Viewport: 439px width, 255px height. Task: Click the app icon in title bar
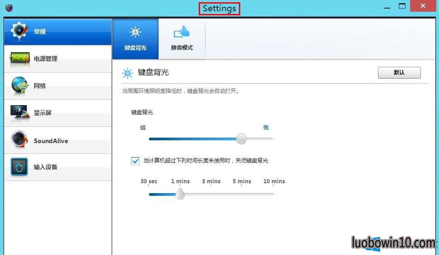click(x=9, y=8)
